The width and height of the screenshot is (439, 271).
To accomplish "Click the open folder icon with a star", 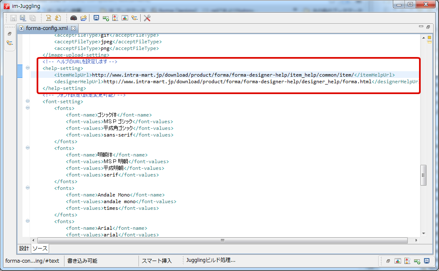I will point(84,18).
